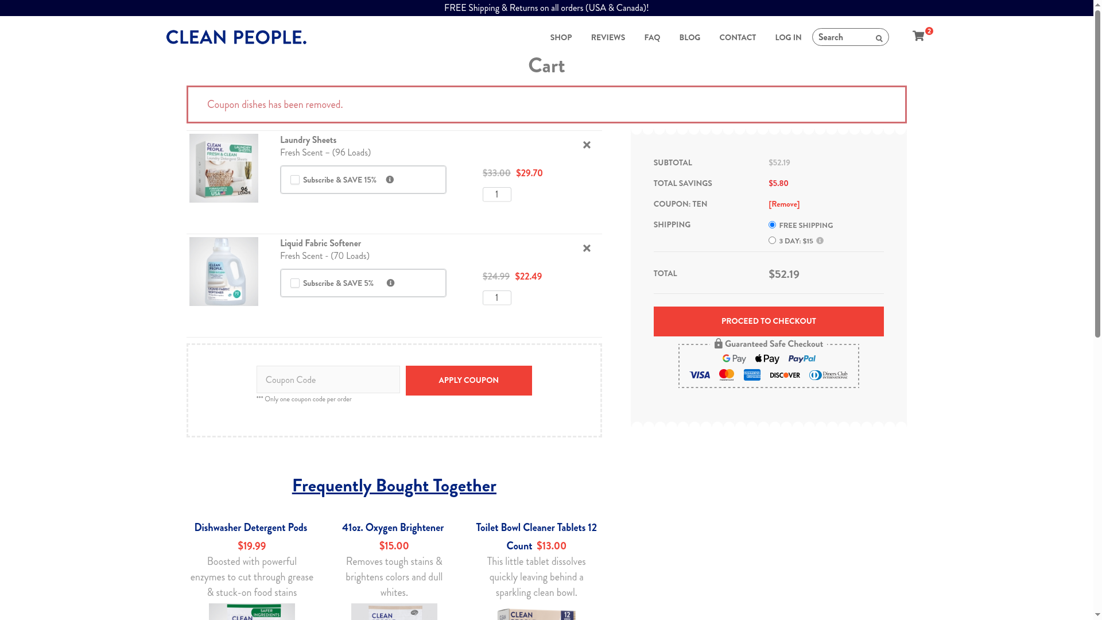Click the Liquid Fabric Softener product thumbnail
1102x620 pixels.
point(224,272)
